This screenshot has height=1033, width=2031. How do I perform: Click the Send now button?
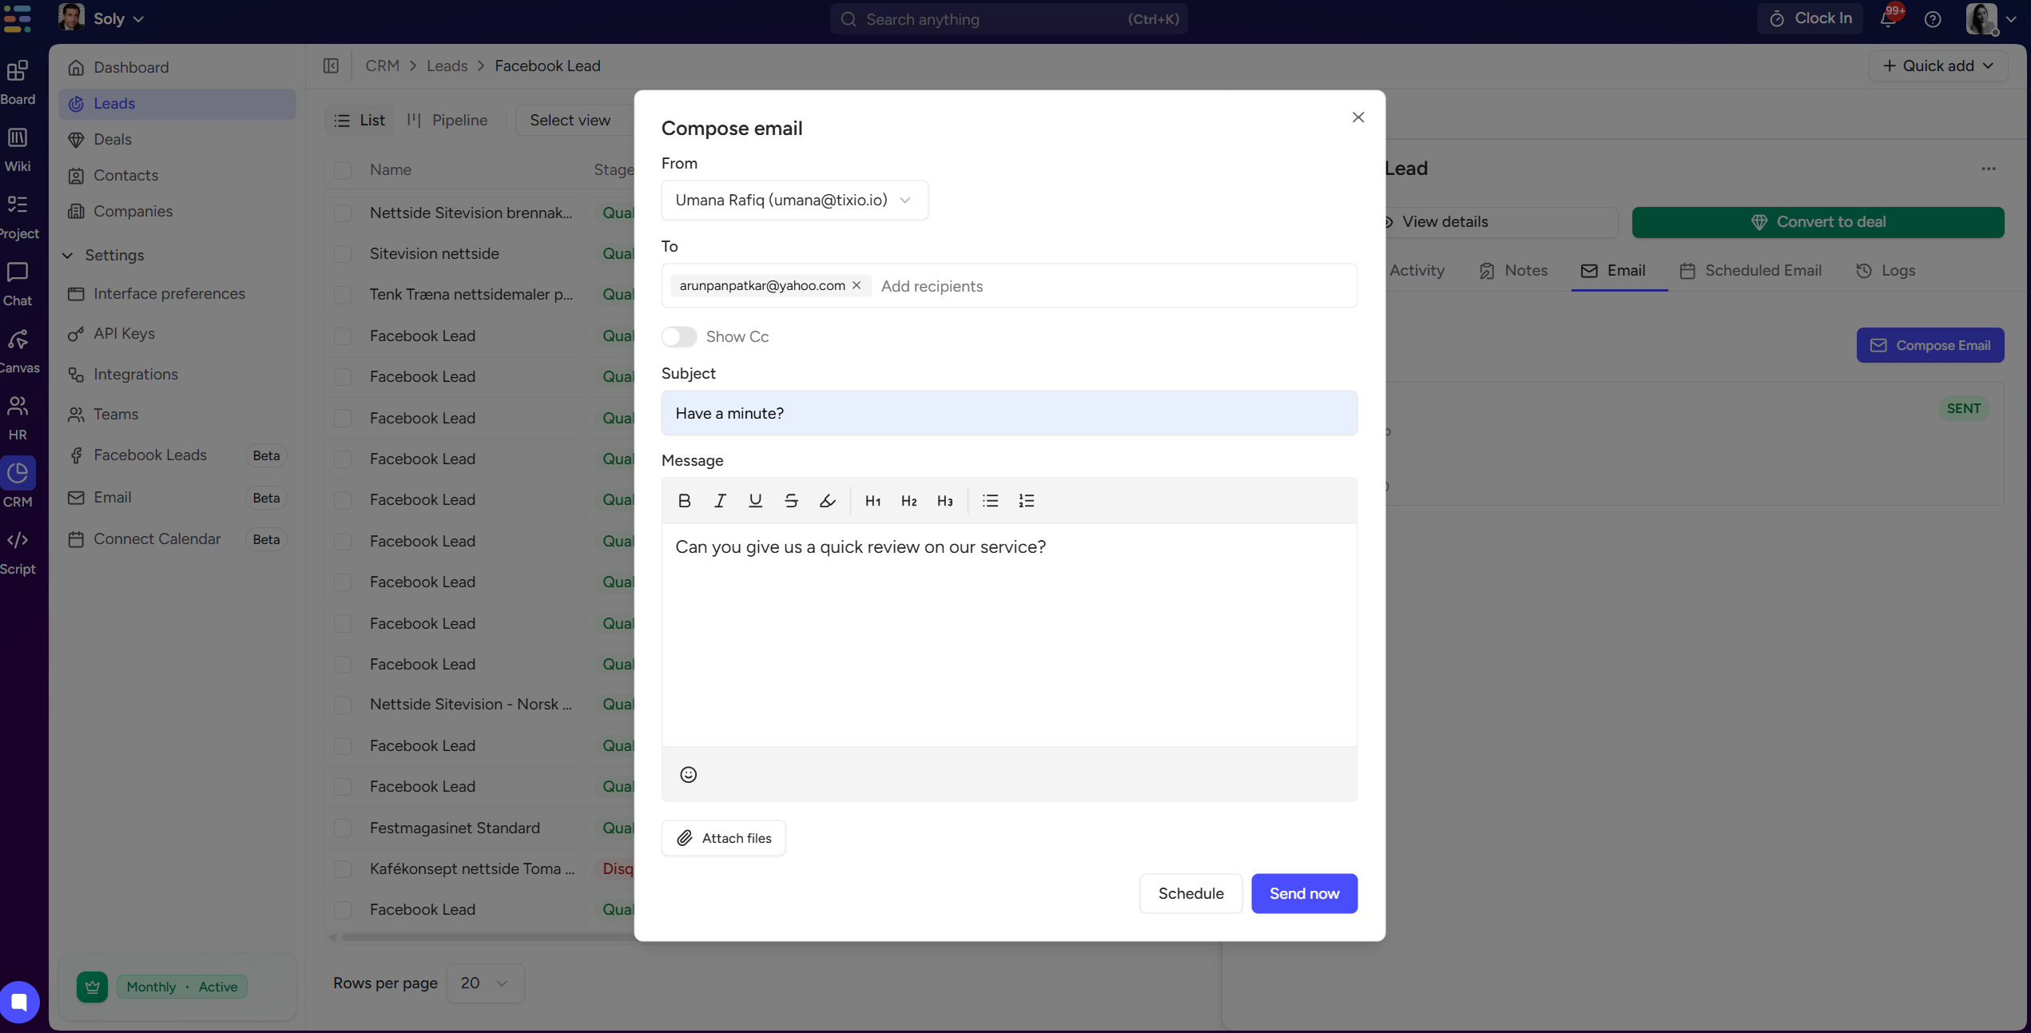pyautogui.click(x=1304, y=893)
